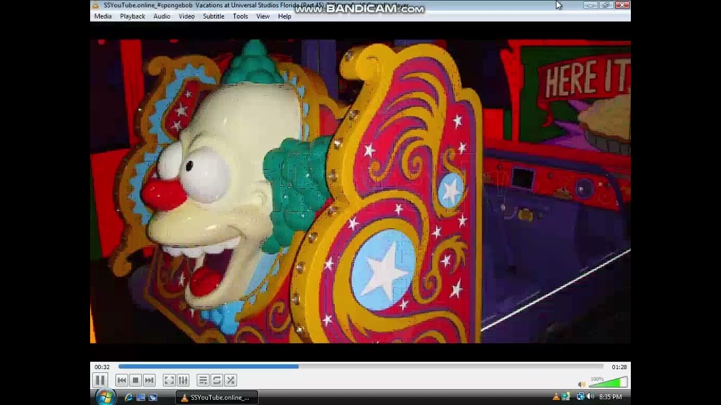721x405 pixels.
Task: Open extended settings equalizer panel
Action: point(183,381)
